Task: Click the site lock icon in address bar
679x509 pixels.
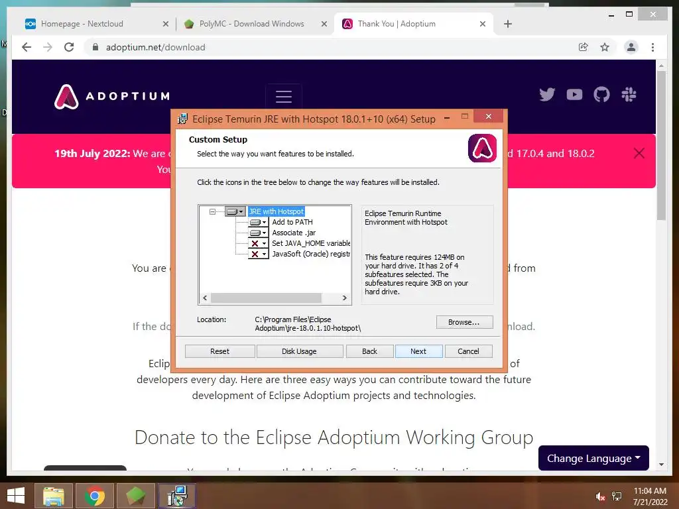Action: pos(95,47)
